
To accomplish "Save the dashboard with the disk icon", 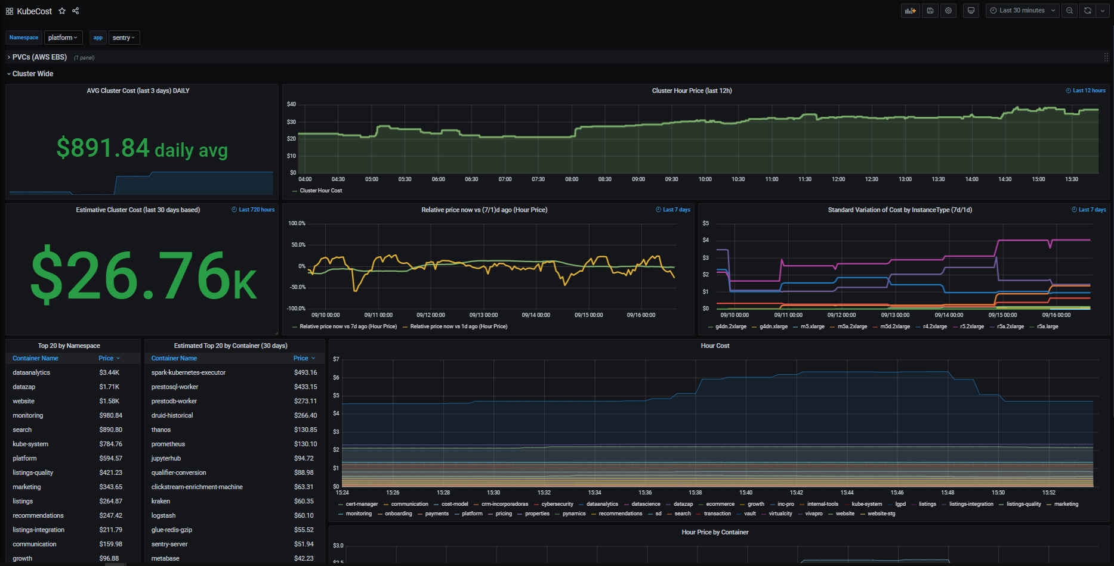I will (930, 11).
